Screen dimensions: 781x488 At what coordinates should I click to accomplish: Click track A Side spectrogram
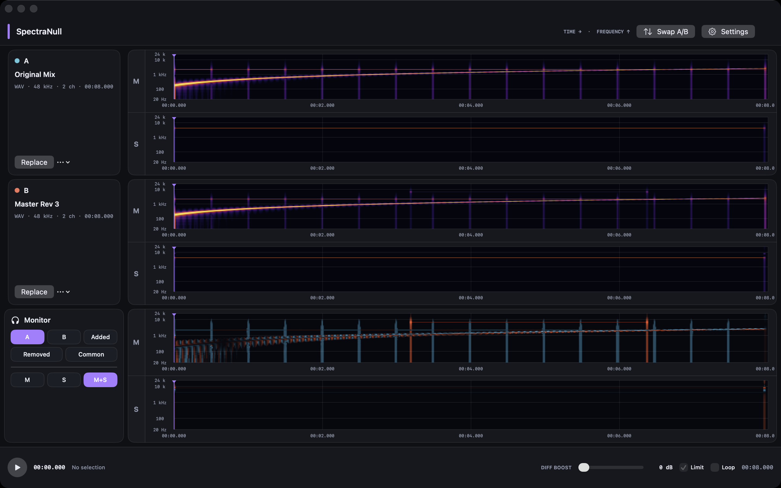pos(471,140)
